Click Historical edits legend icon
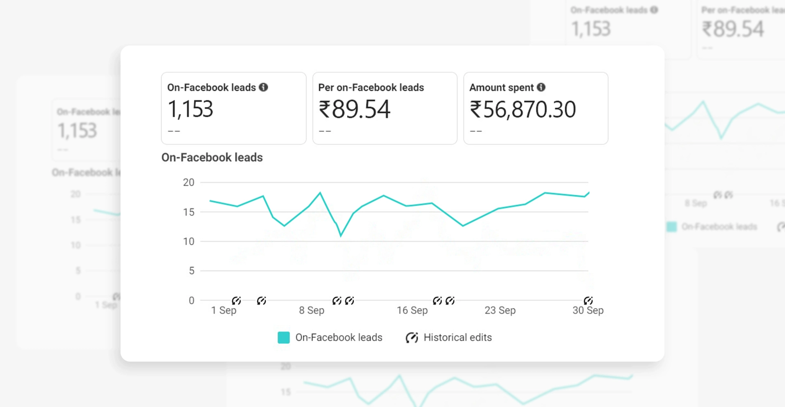Screen dimensions: 785x407 [412, 338]
